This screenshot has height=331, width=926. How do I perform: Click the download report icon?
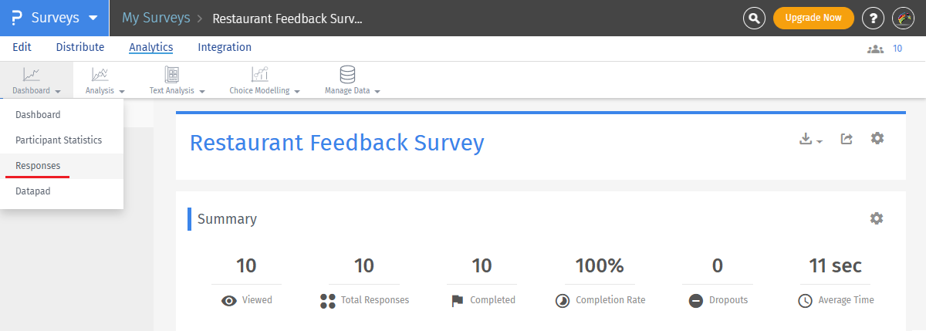pyautogui.click(x=809, y=139)
